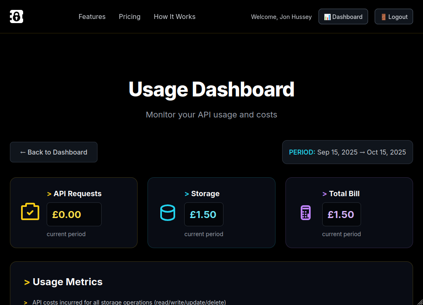This screenshot has height=305, width=423.
Task: Click the billing period date range box
Action: coord(347,152)
